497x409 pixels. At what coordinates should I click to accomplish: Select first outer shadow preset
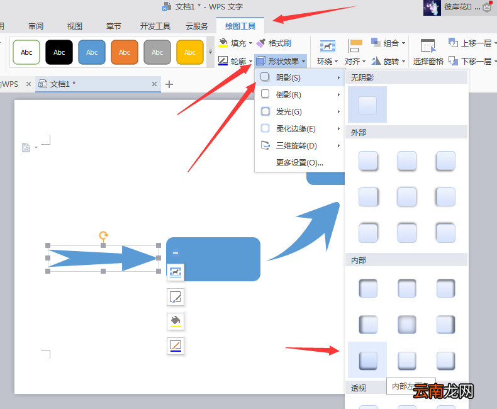pyautogui.click(x=368, y=160)
